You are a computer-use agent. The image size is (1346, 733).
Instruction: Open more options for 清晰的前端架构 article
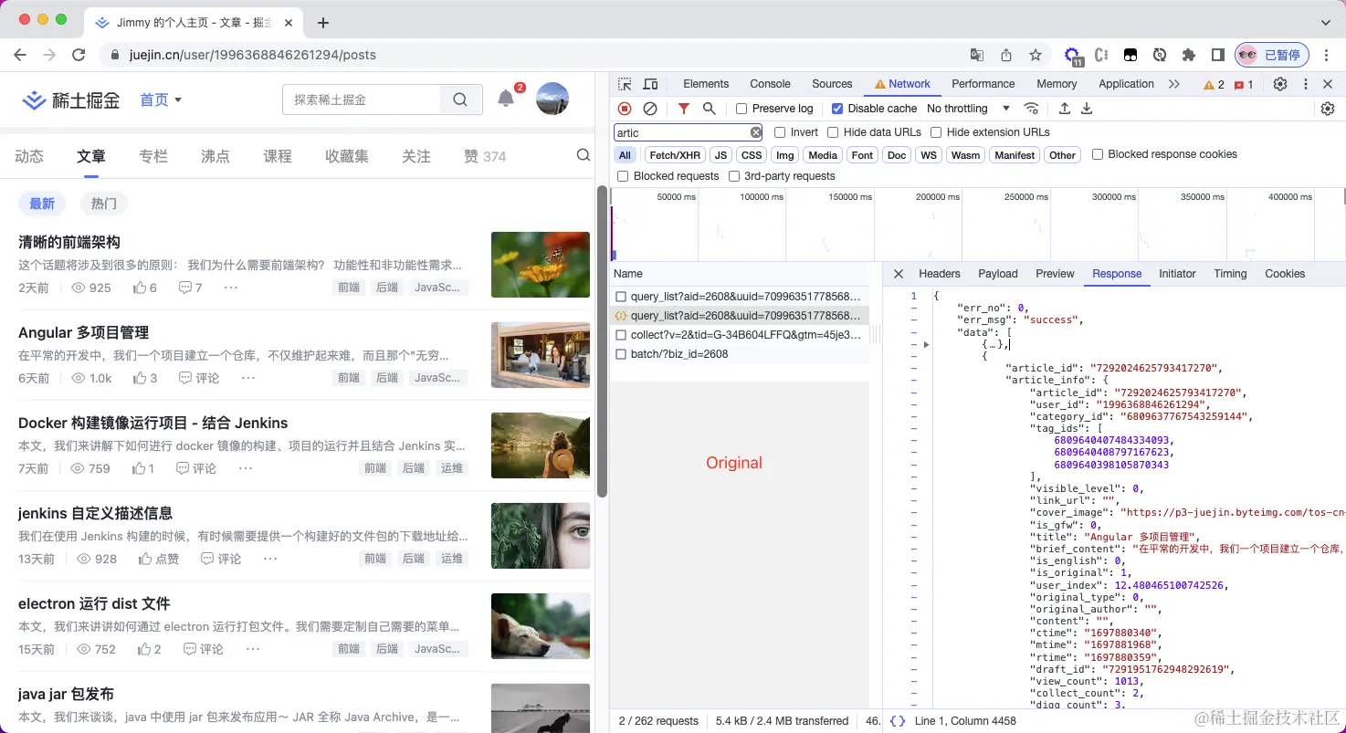231,288
